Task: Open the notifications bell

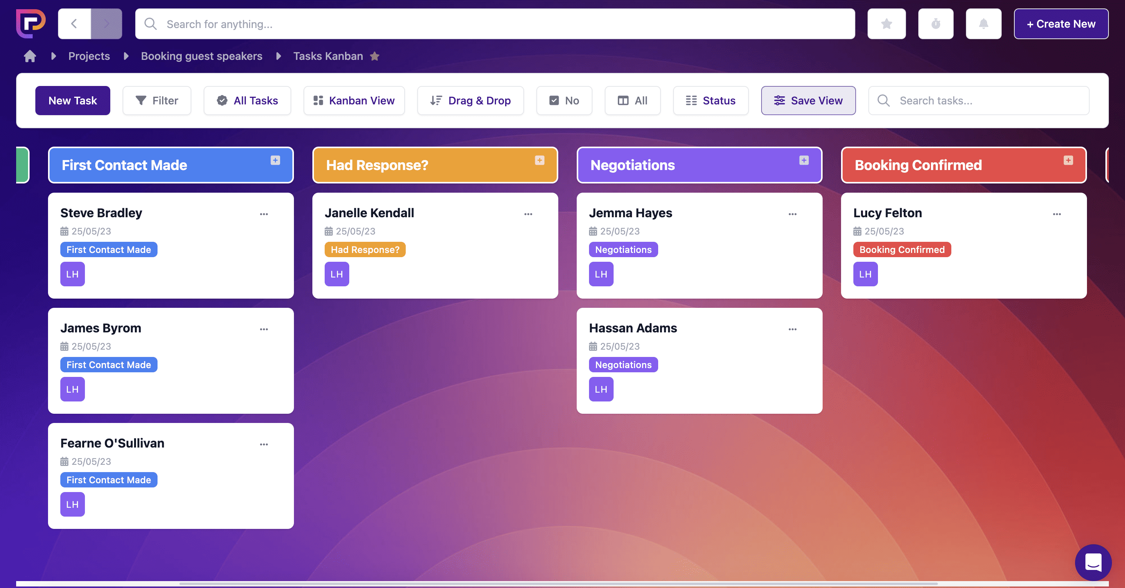Action: click(983, 24)
